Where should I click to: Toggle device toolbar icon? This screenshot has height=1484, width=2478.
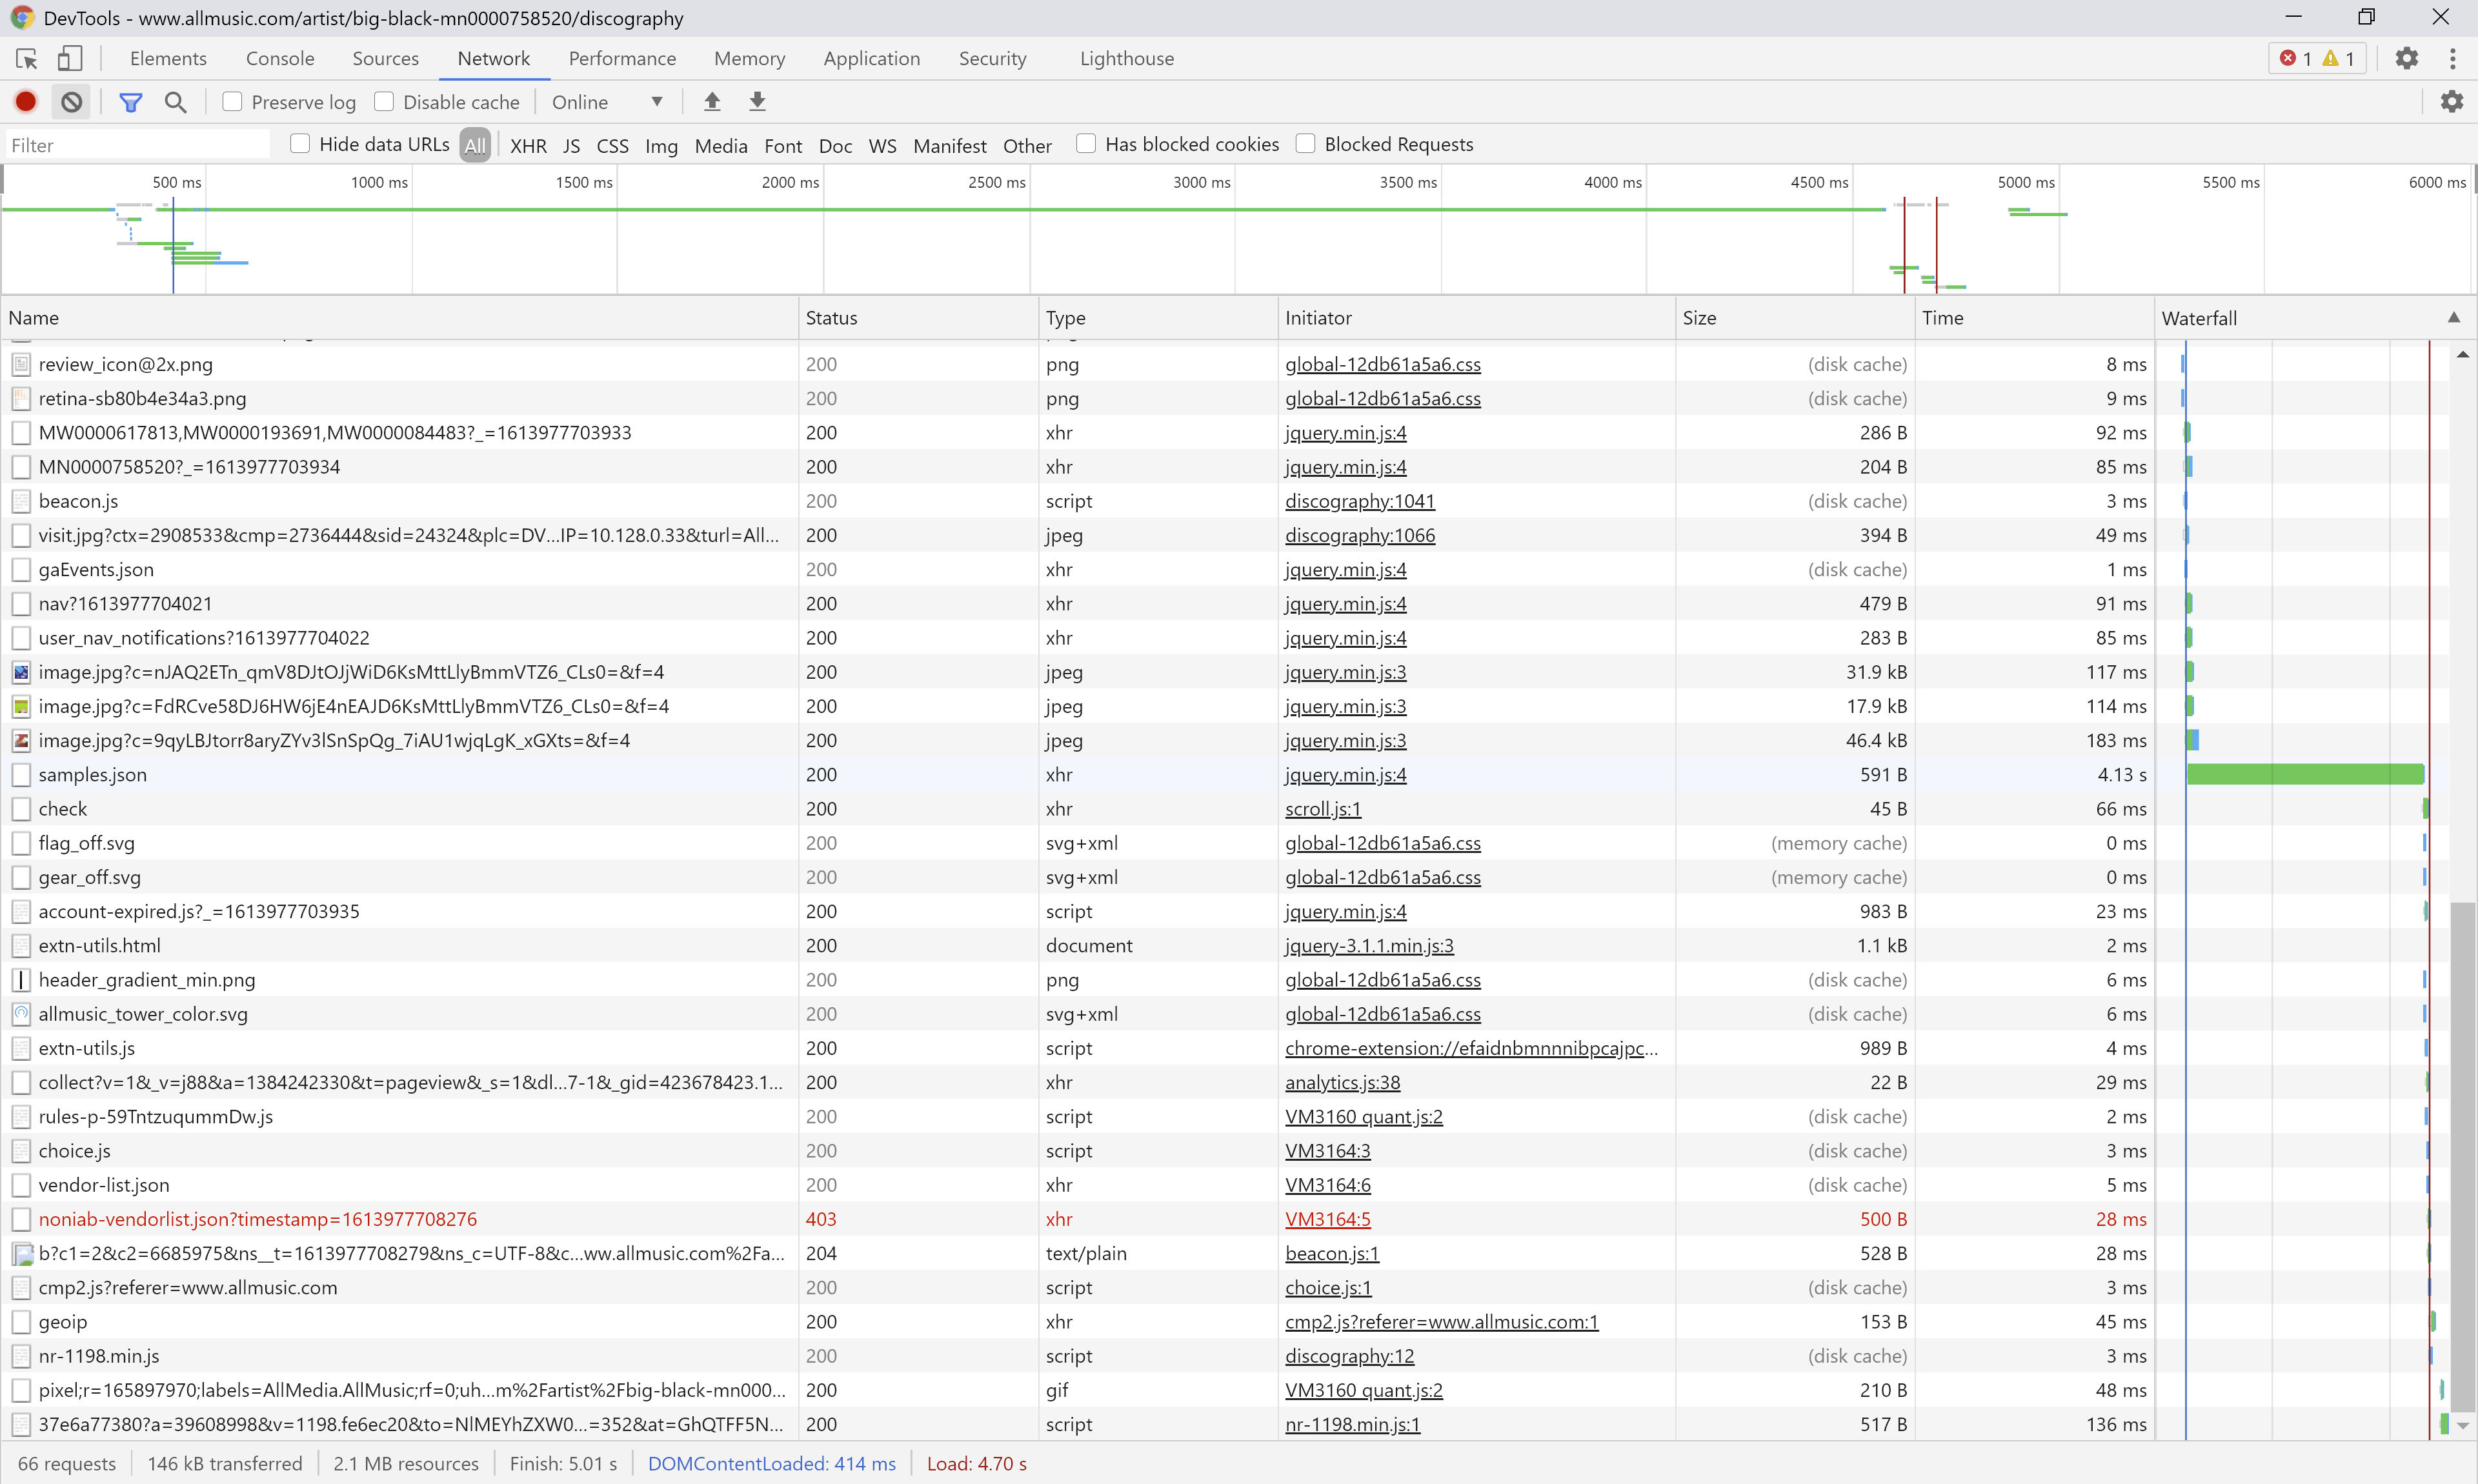click(69, 59)
